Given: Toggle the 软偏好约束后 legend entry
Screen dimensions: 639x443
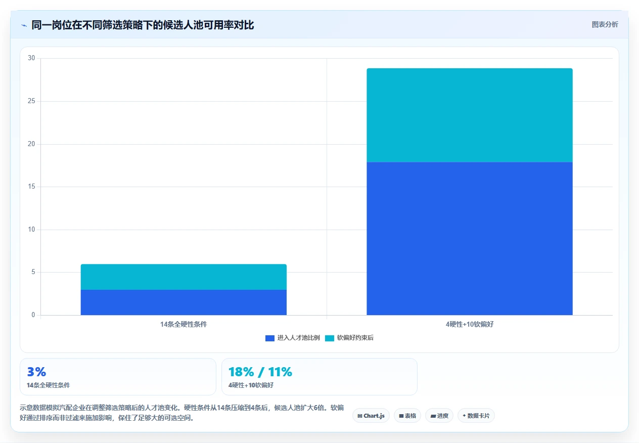Looking at the screenshot, I should pyautogui.click(x=349, y=338).
